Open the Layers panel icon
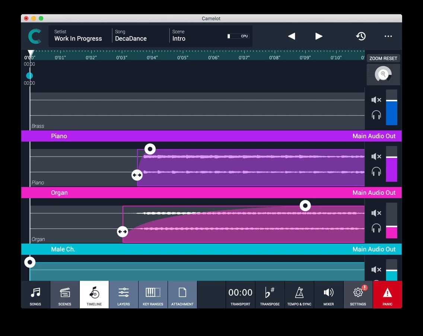This screenshot has height=336, width=423. coord(123,294)
